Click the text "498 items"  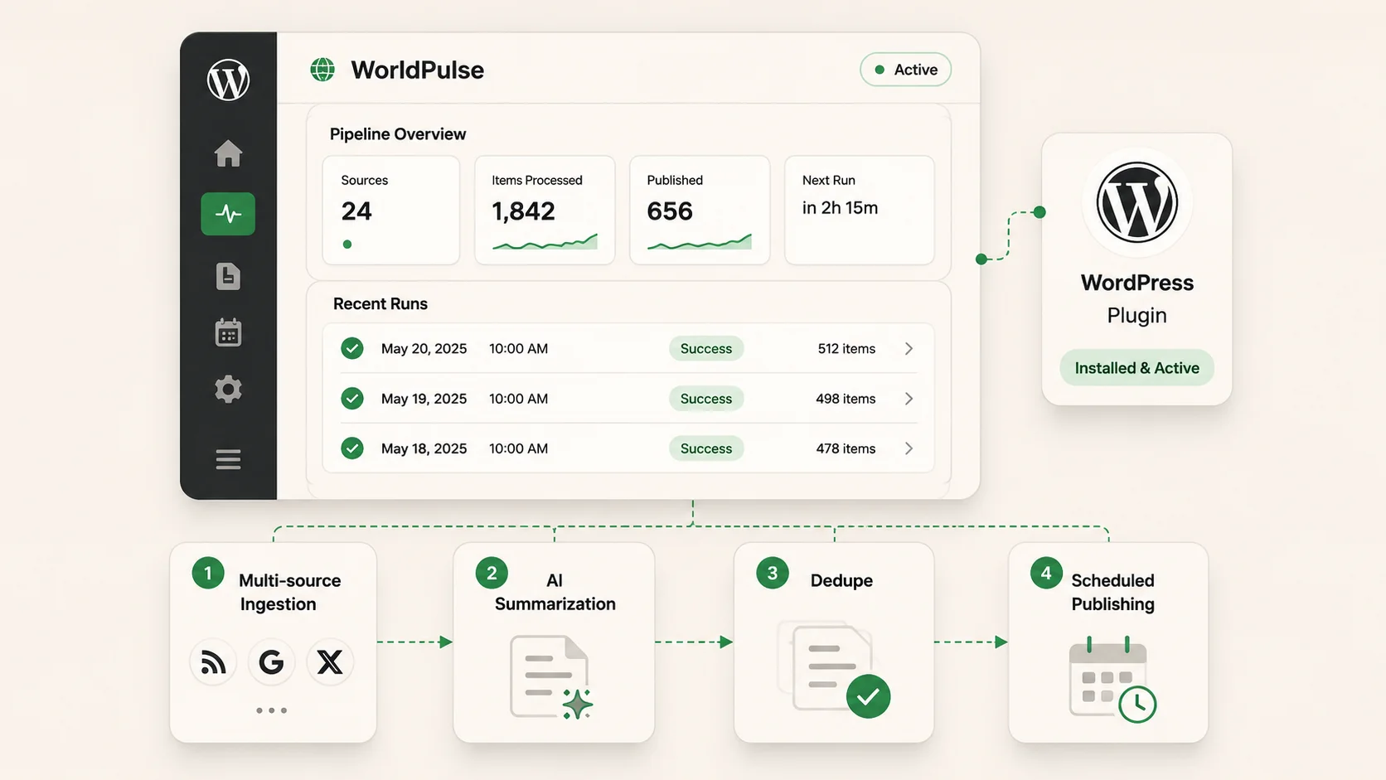(x=846, y=399)
